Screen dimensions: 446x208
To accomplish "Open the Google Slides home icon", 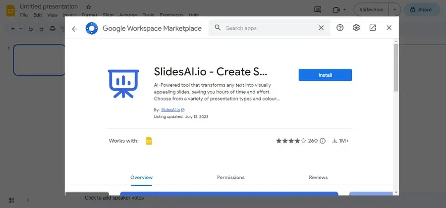I will 10,11.
